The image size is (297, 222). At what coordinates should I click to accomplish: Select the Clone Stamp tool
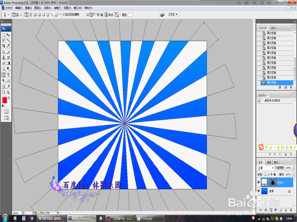coord(4,58)
